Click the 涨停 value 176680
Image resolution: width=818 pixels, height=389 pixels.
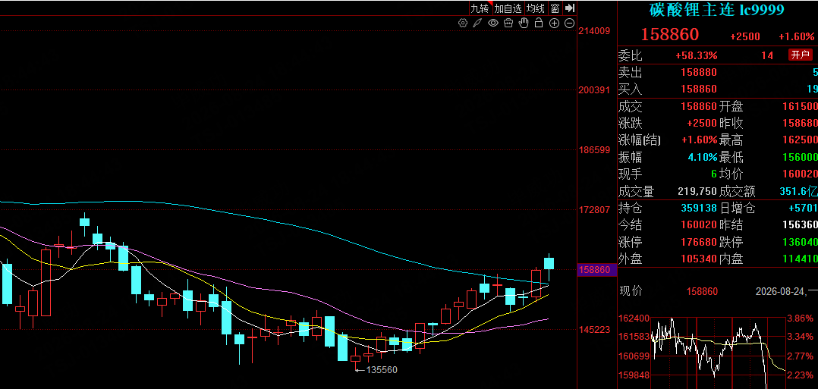click(x=699, y=242)
